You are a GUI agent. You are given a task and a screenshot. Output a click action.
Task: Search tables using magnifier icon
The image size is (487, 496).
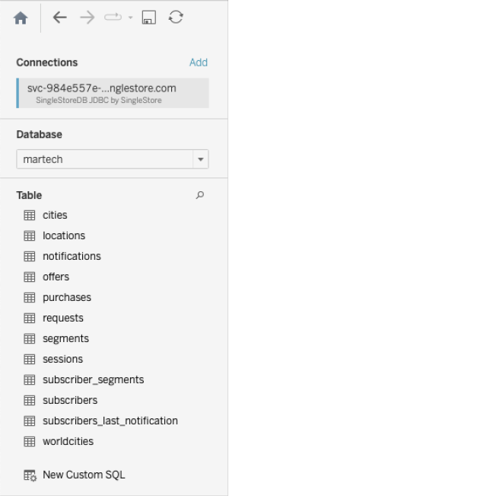click(200, 195)
